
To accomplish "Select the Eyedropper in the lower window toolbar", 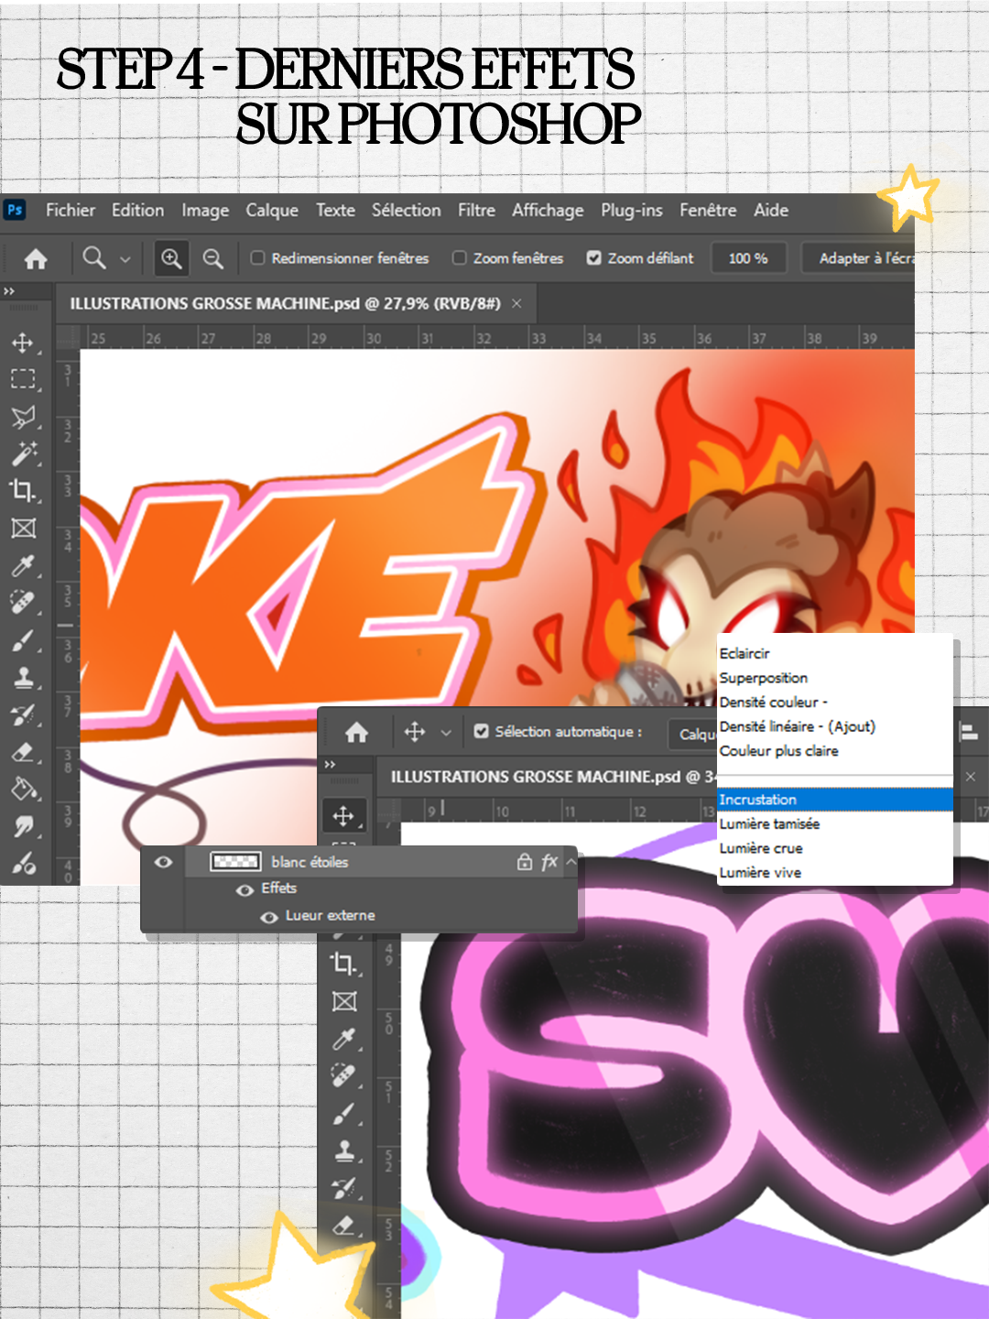I will [x=344, y=1039].
